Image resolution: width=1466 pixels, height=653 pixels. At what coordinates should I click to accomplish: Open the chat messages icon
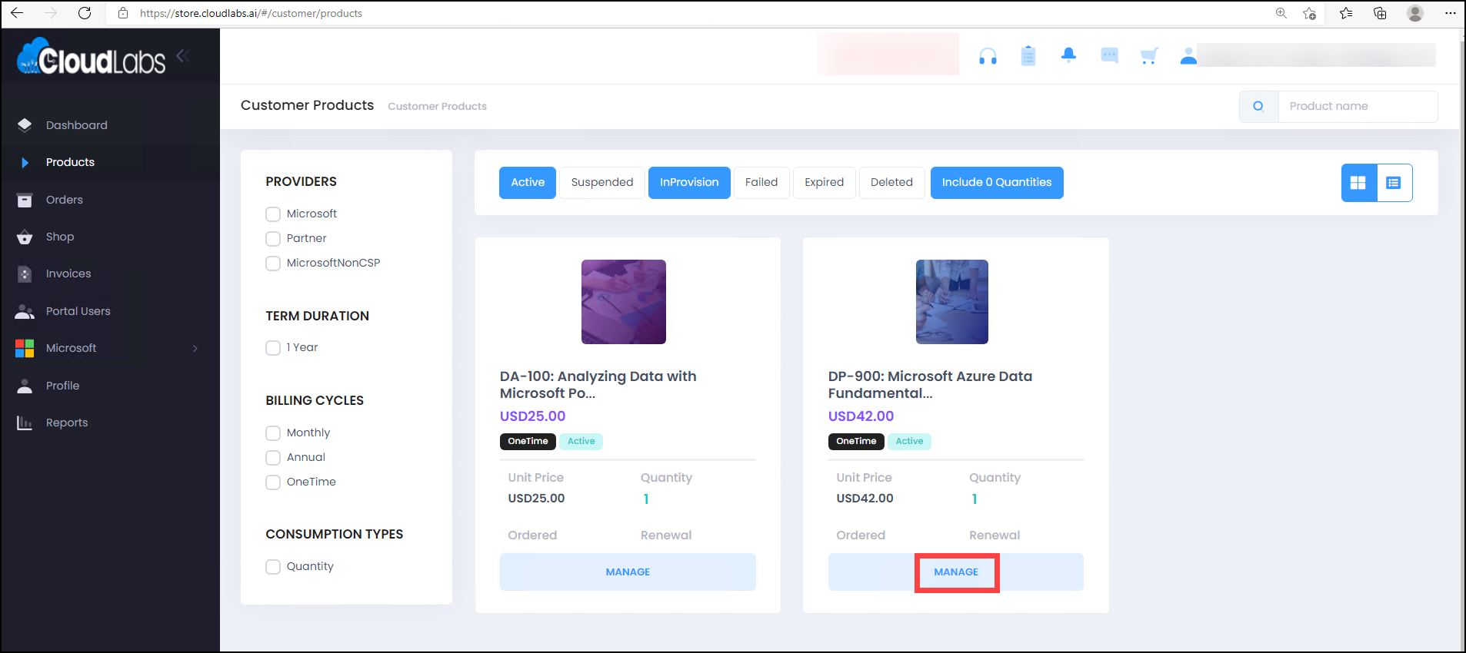coord(1109,55)
